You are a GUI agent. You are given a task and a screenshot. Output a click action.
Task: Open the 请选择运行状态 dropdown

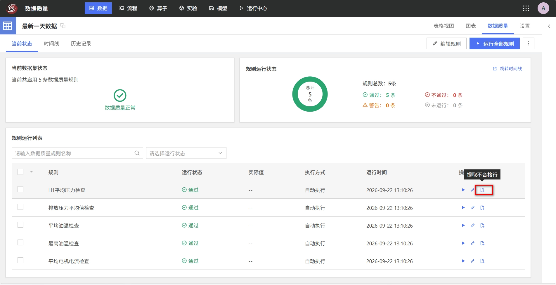tap(186, 153)
